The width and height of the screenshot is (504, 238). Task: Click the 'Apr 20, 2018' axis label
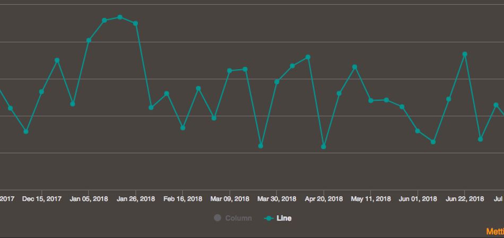tap(324, 199)
